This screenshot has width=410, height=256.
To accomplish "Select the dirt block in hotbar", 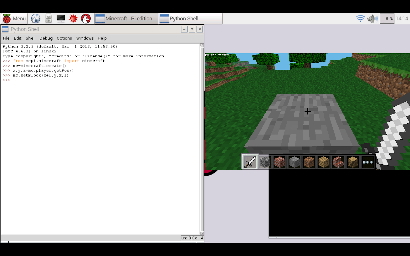I will (309, 162).
